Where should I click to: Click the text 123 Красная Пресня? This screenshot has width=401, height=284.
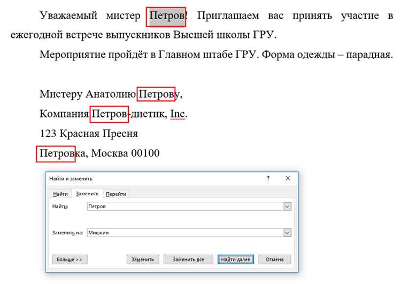(89, 133)
